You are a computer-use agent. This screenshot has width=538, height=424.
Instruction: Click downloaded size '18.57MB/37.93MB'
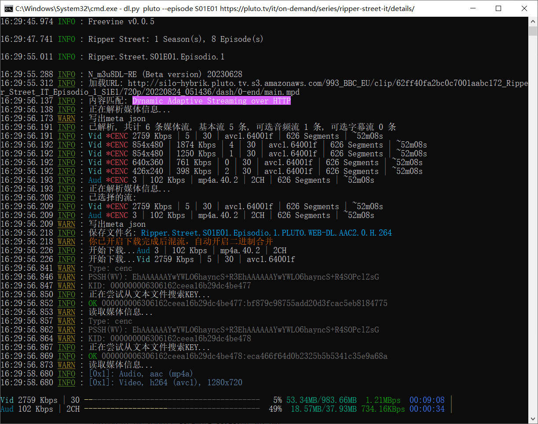(x=324, y=409)
